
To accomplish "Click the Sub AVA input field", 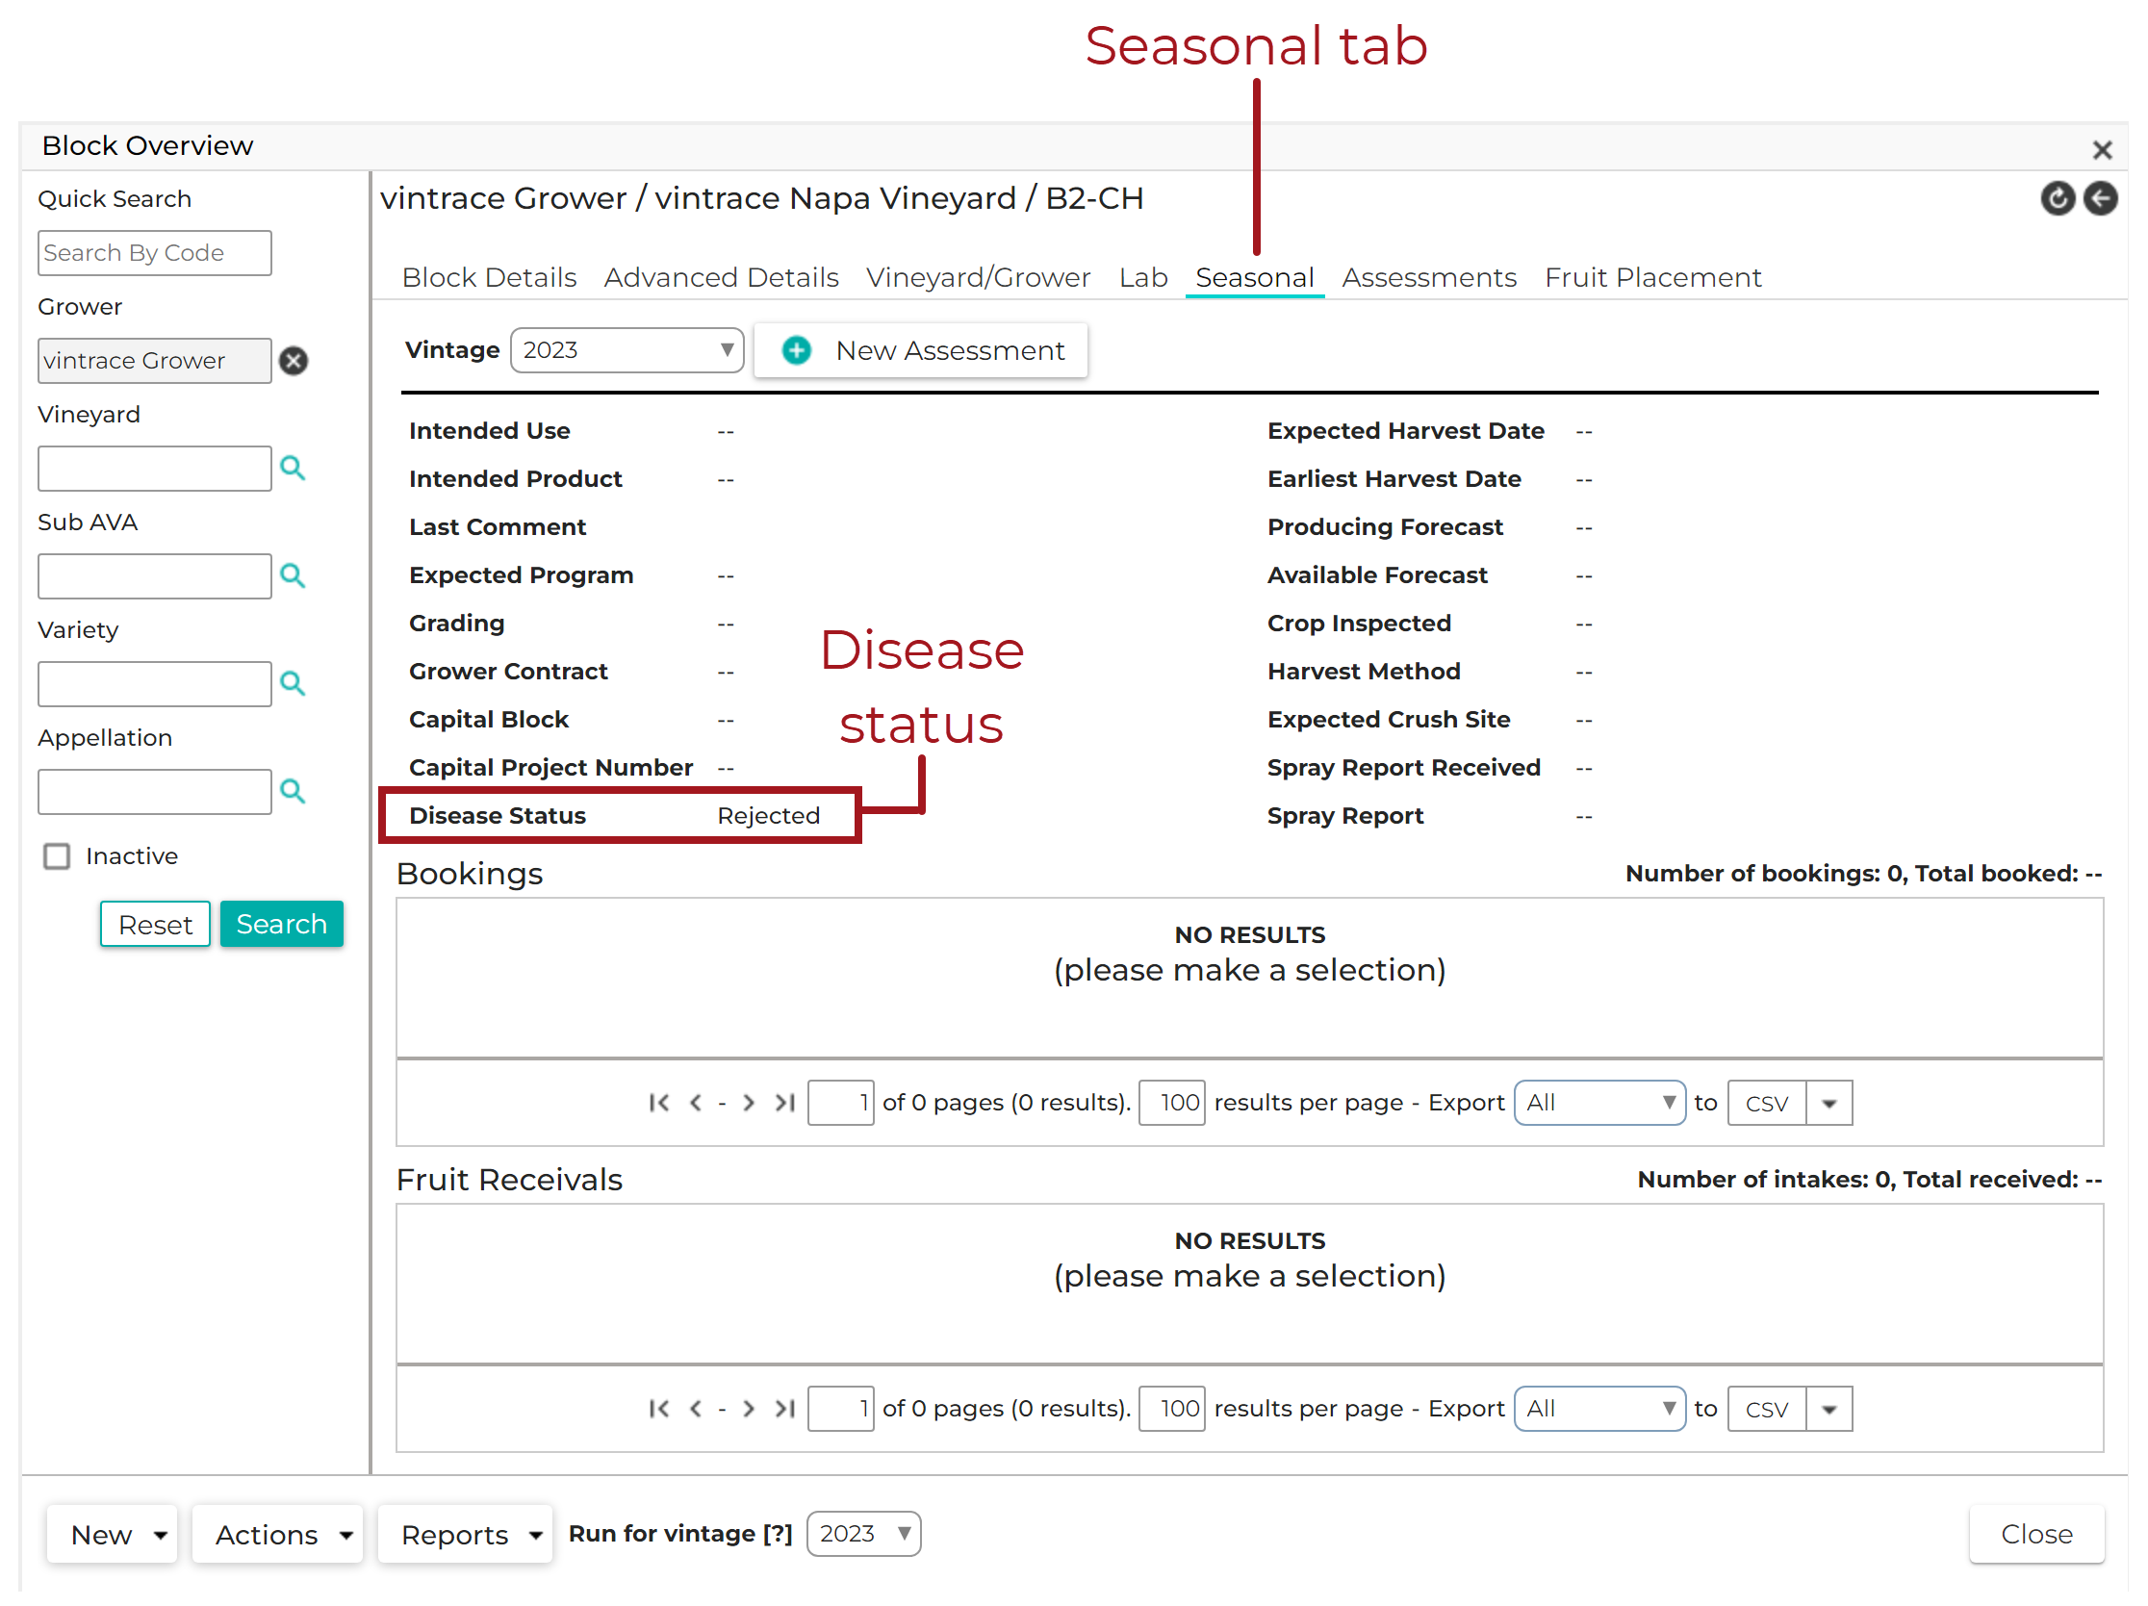I will point(154,576).
